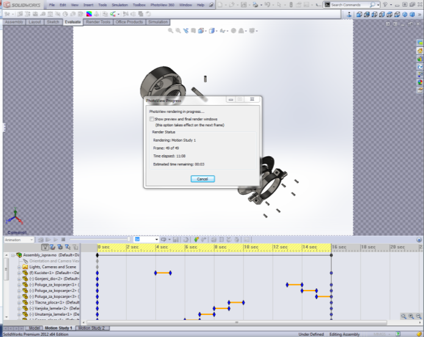This screenshot has height=337, width=424.
Task: Switch to the Model tab at bottom
Action: tap(34, 328)
